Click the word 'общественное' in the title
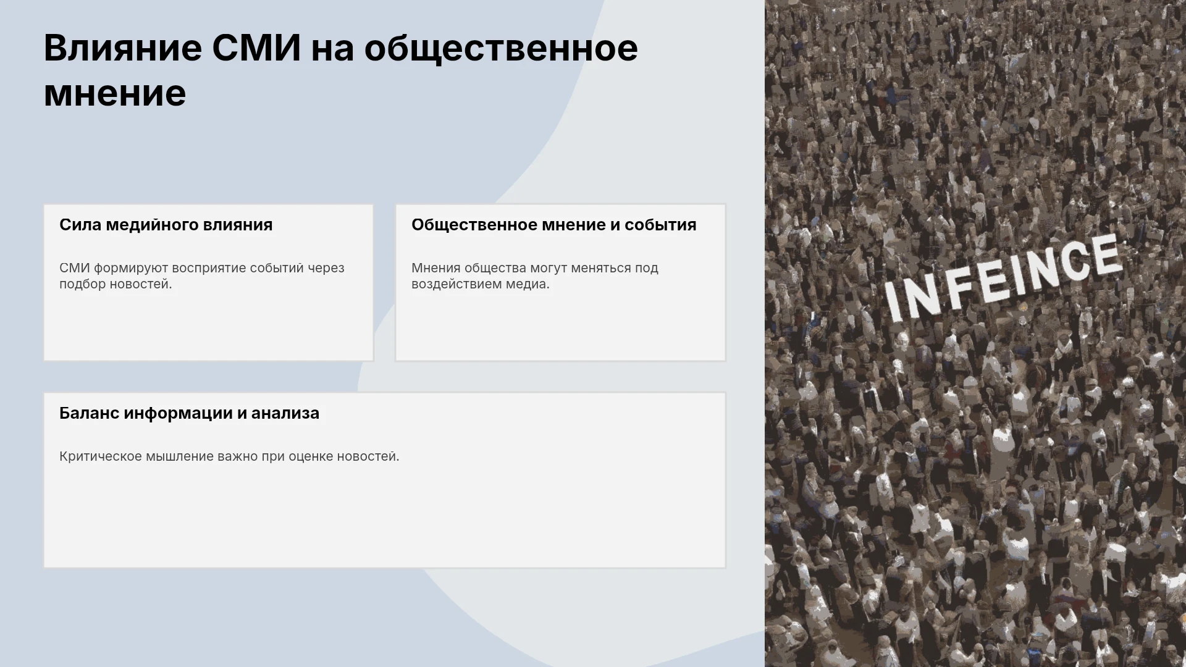The image size is (1186, 667). coord(501,49)
